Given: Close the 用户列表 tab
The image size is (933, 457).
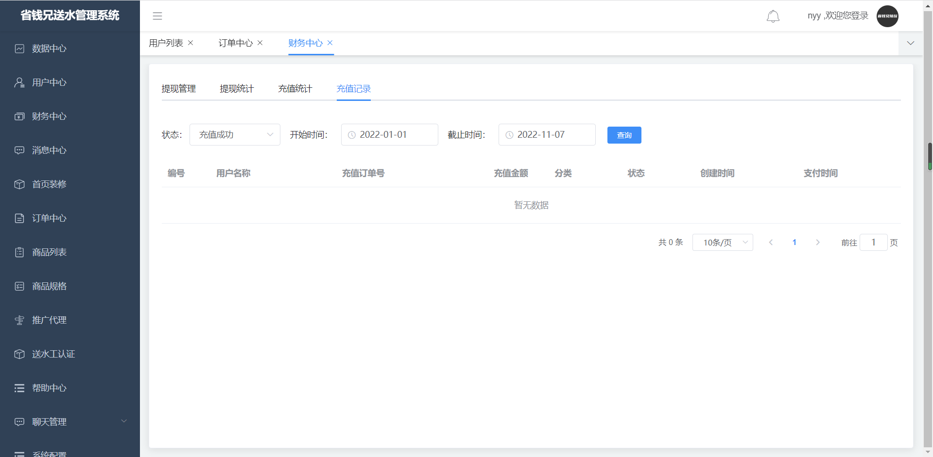Looking at the screenshot, I should [190, 43].
